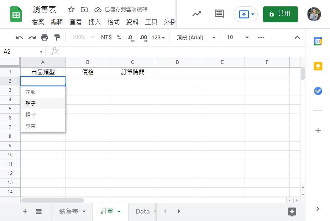Click the 價格 header cell
The width and height of the screenshot is (330, 221).
(x=88, y=72)
